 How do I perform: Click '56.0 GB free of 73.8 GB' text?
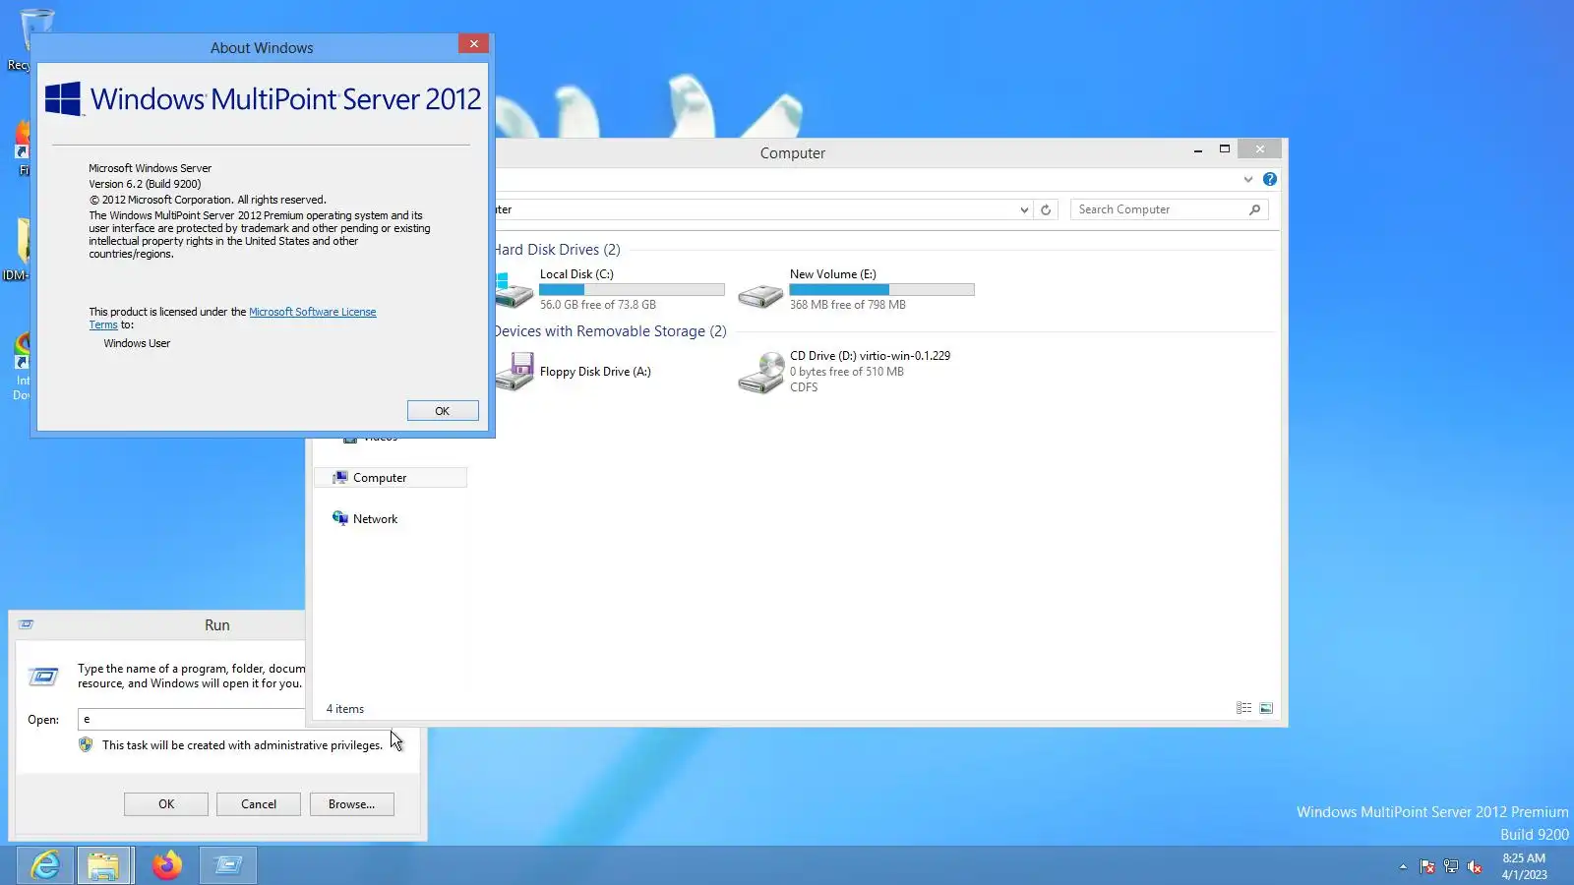[598, 305]
